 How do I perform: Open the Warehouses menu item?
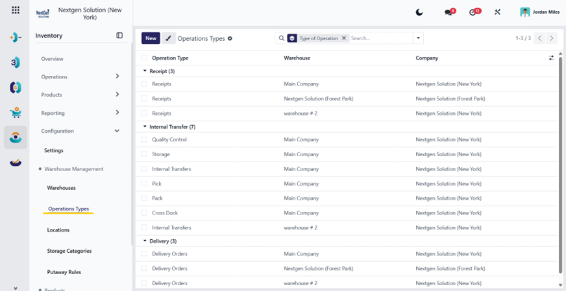tap(62, 188)
